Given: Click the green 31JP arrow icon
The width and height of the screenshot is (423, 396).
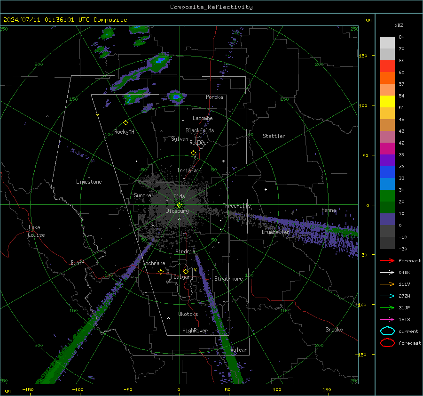Looking at the screenshot, I should 387,307.
